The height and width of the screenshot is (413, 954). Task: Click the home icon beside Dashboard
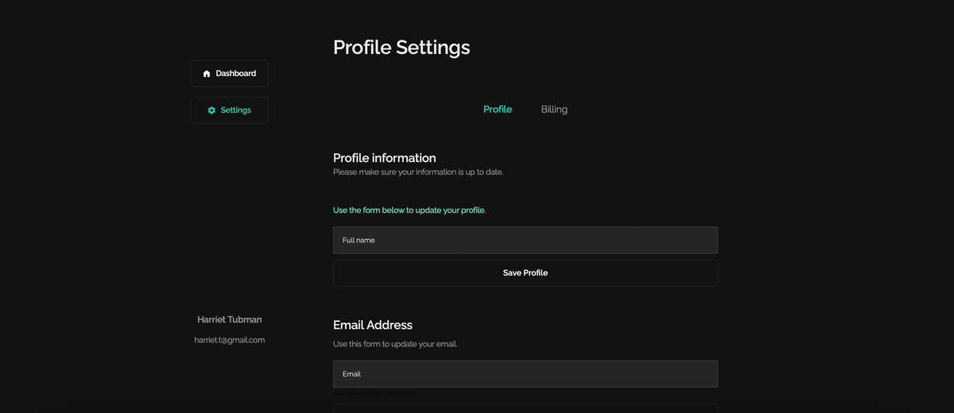[x=207, y=74]
